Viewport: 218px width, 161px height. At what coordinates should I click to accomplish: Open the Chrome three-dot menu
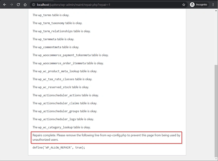tap(213, 5)
